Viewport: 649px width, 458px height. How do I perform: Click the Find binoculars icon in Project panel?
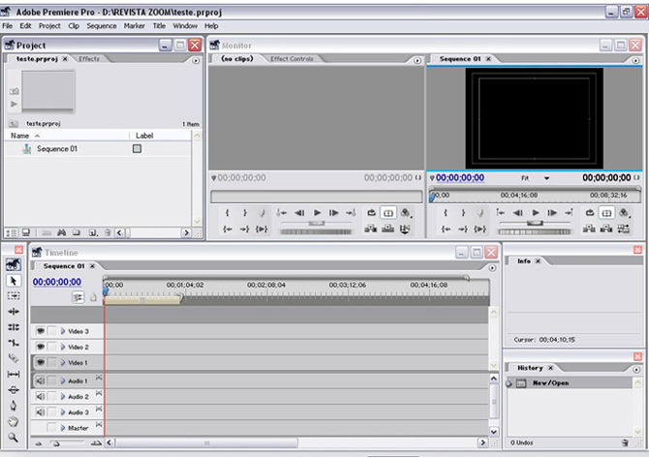[x=61, y=232]
